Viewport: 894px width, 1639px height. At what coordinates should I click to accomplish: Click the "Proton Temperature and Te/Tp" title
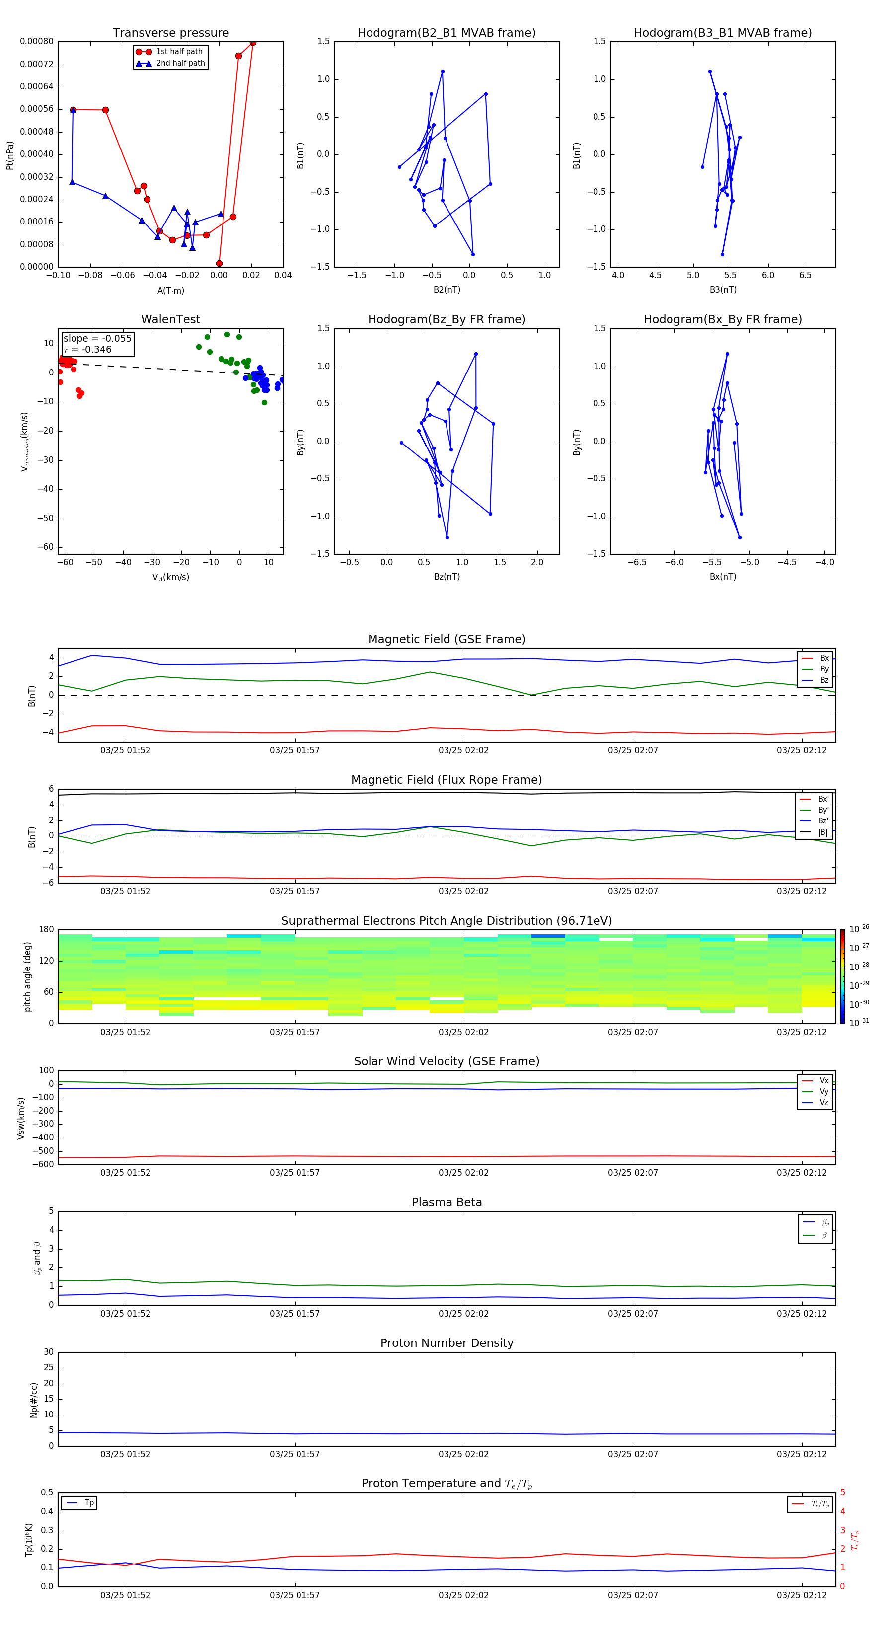(447, 1484)
